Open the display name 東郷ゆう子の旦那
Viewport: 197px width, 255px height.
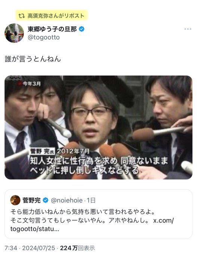click(x=52, y=29)
